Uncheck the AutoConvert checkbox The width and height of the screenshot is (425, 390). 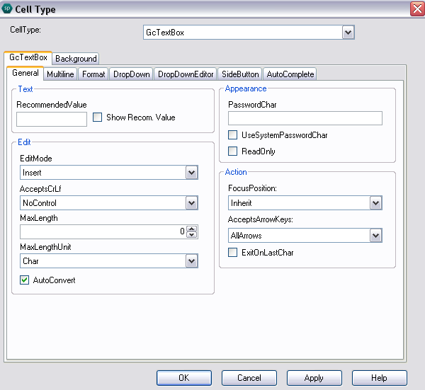[24, 280]
